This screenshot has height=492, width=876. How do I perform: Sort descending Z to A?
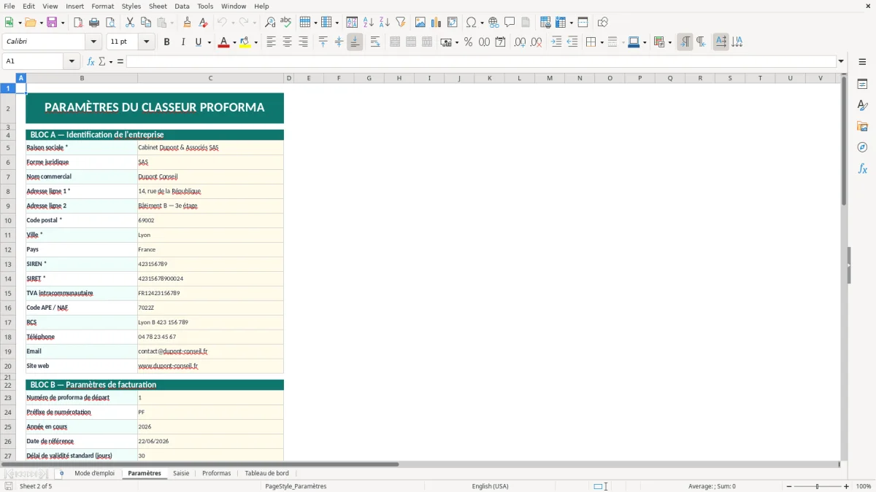[385, 23]
